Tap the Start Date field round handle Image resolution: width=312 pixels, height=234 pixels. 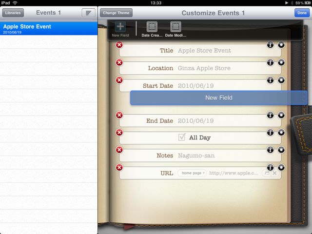point(281,80)
